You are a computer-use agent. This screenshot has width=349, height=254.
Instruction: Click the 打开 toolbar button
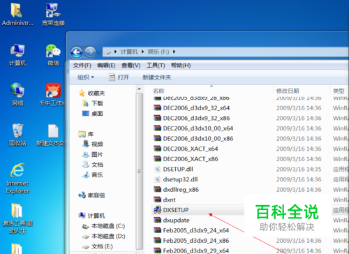(x=119, y=77)
